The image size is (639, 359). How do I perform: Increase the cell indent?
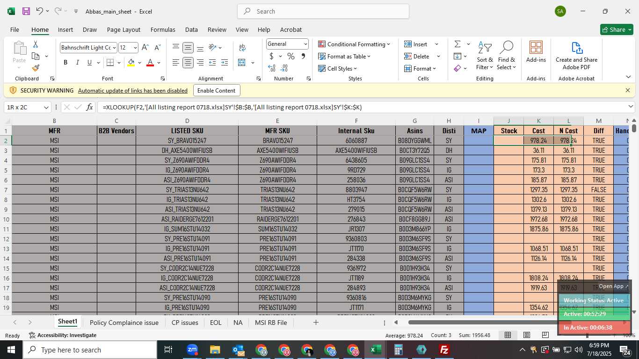click(225, 63)
